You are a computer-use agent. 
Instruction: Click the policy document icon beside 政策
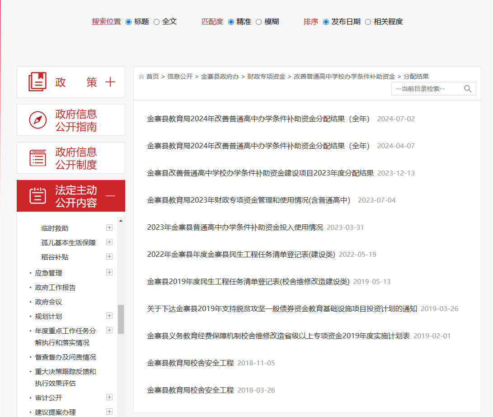(38, 82)
